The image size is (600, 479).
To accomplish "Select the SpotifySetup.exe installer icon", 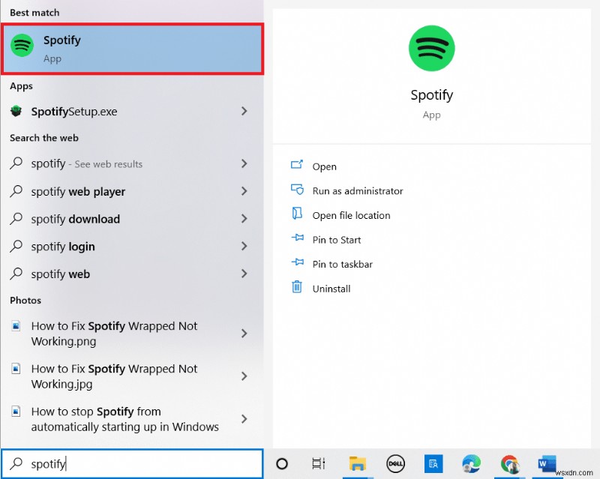I will [x=16, y=112].
